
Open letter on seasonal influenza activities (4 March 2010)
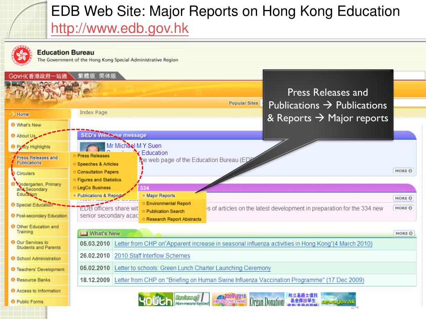click(243, 243)
